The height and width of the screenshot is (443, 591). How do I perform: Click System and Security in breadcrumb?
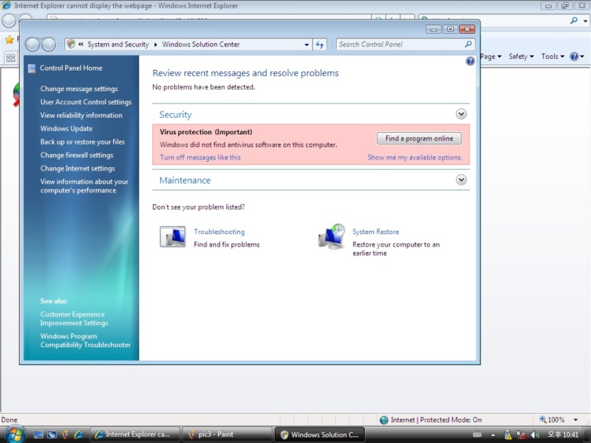(x=118, y=44)
